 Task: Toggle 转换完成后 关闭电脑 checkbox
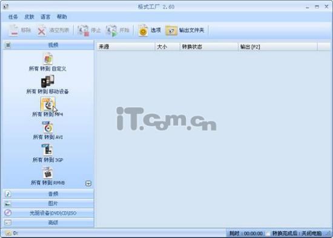[x=268, y=233]
